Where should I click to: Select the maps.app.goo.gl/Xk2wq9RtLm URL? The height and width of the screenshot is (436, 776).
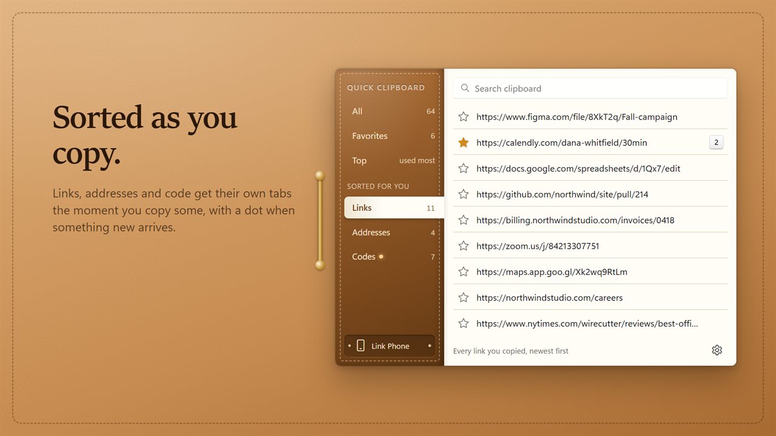[x=552, y=272]
